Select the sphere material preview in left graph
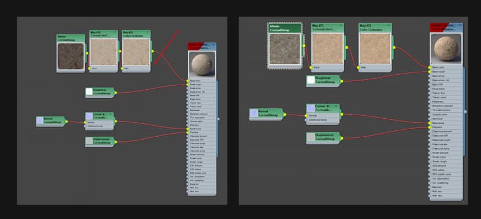Screen dimensions: 481x219 click(202, 64)
